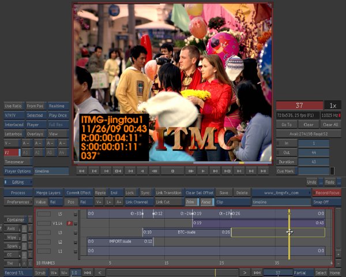Click the Commit Effect button
The height and width of the screenshot is (277, 346).
point(78,193)
